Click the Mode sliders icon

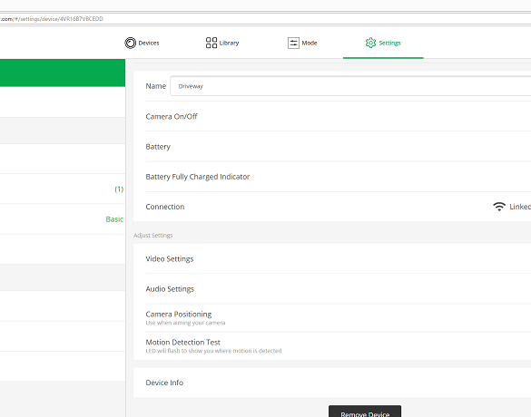(x=293, y=43)
